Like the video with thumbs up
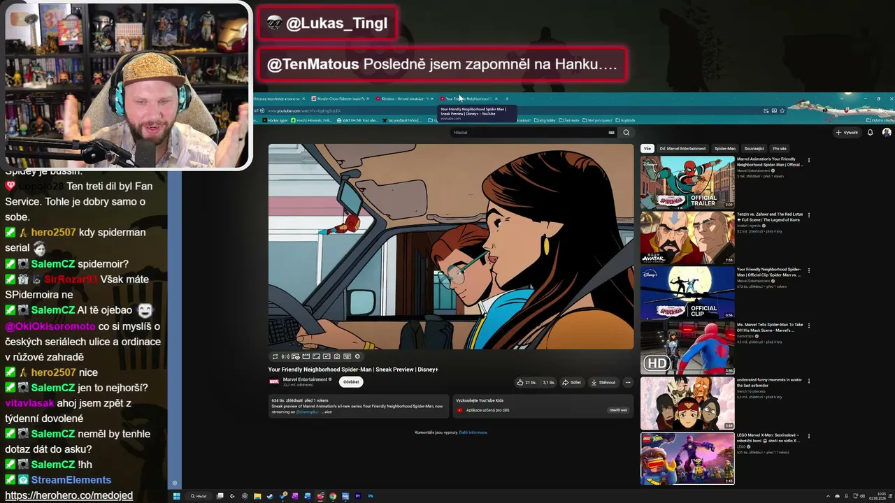 527,382
